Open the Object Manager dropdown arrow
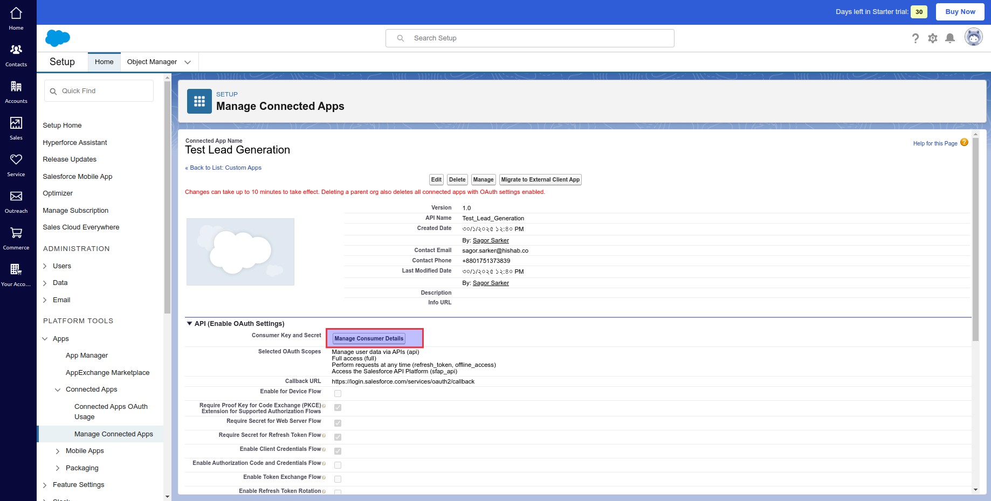Viewport: 991px width, 501px height. [188, 62]
